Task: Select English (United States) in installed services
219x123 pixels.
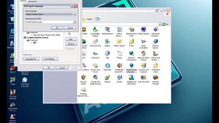Action: [x=38, y=38]
